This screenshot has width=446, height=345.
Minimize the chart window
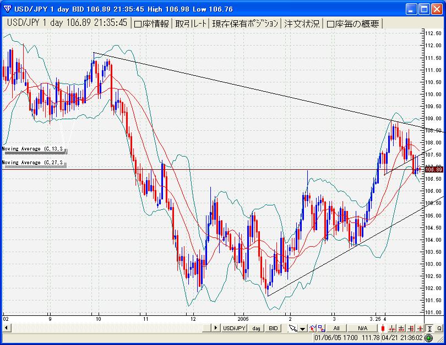click(411, 9)
